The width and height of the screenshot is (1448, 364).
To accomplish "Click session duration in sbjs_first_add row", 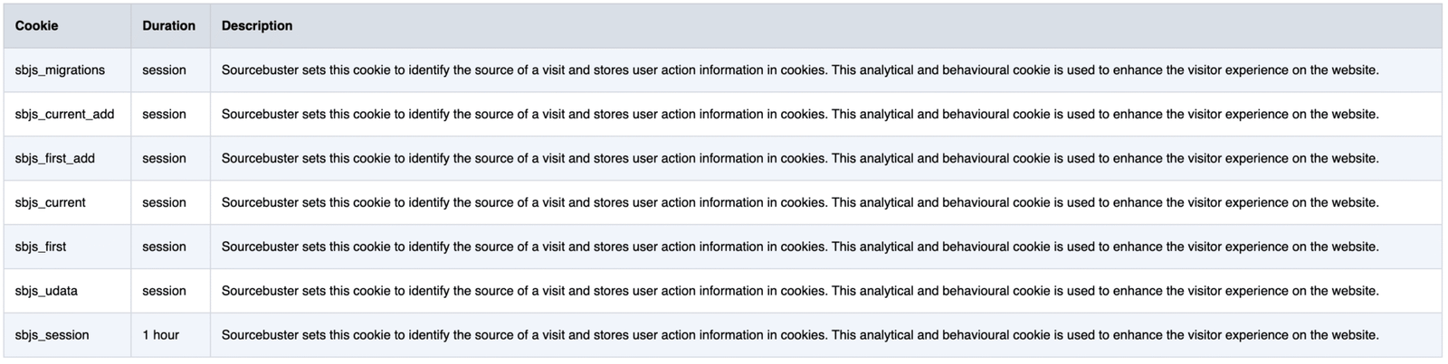I will coord(164,158).
